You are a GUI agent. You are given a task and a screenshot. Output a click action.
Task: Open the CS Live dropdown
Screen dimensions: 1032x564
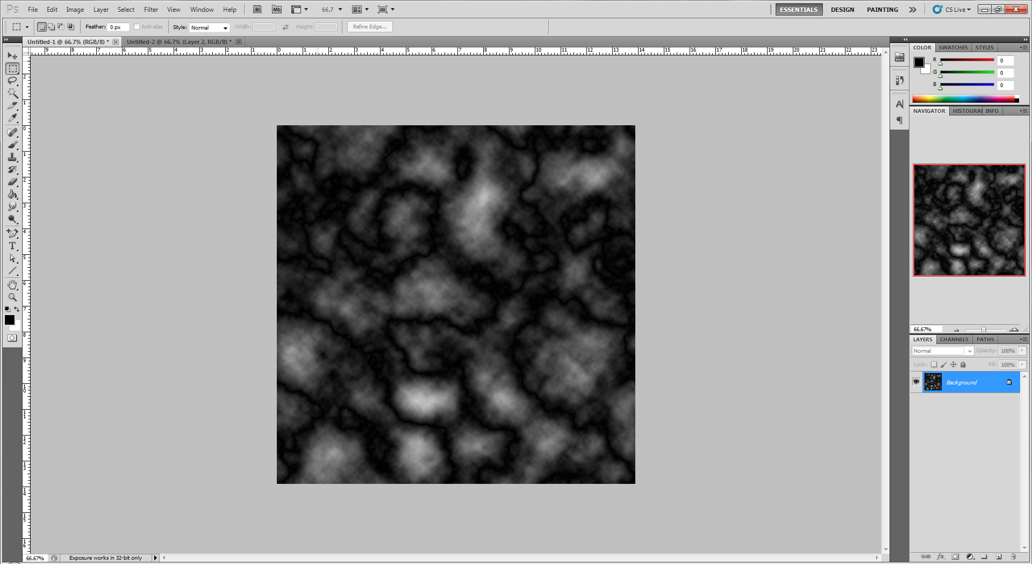click(952, 10)
